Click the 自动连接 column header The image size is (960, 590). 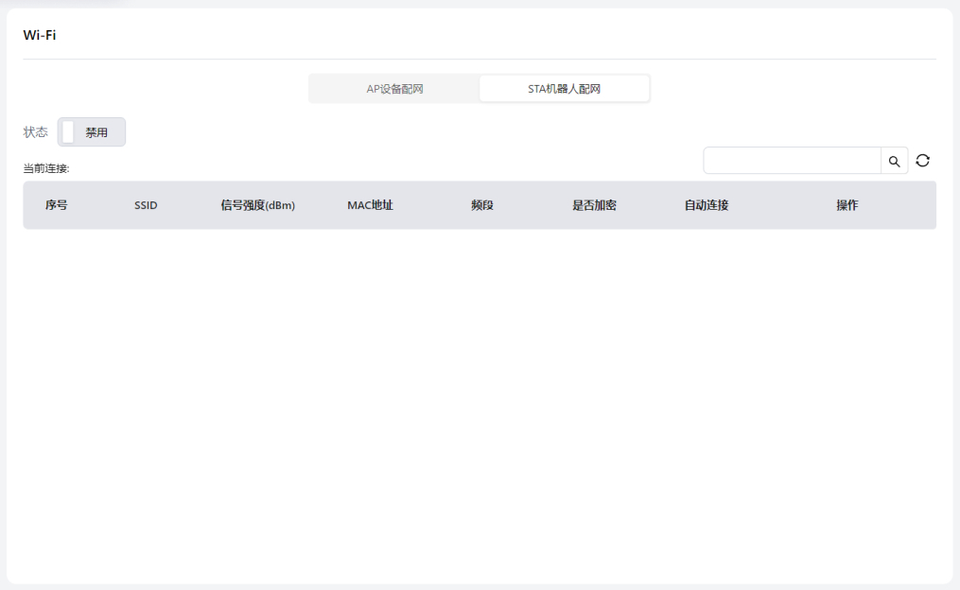(707, 205)
